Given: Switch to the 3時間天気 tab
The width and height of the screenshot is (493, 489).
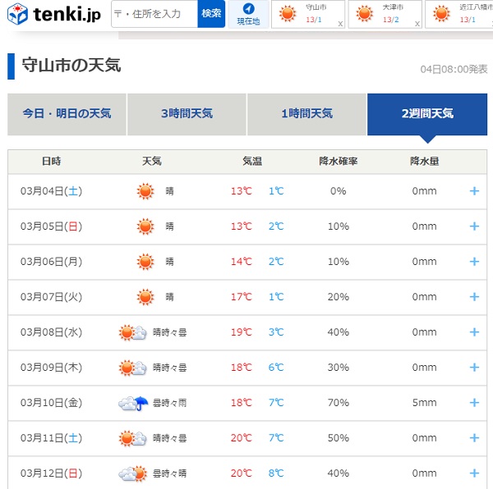Looking at the screenshot, I should 187,114.
